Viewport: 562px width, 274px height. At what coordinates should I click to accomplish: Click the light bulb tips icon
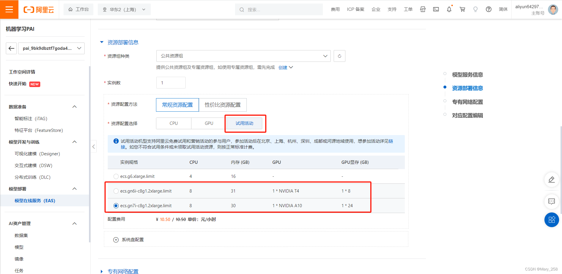475,9
